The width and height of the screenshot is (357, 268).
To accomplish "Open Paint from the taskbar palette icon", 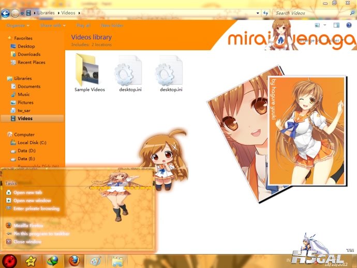I will click(x=96, y=260).
